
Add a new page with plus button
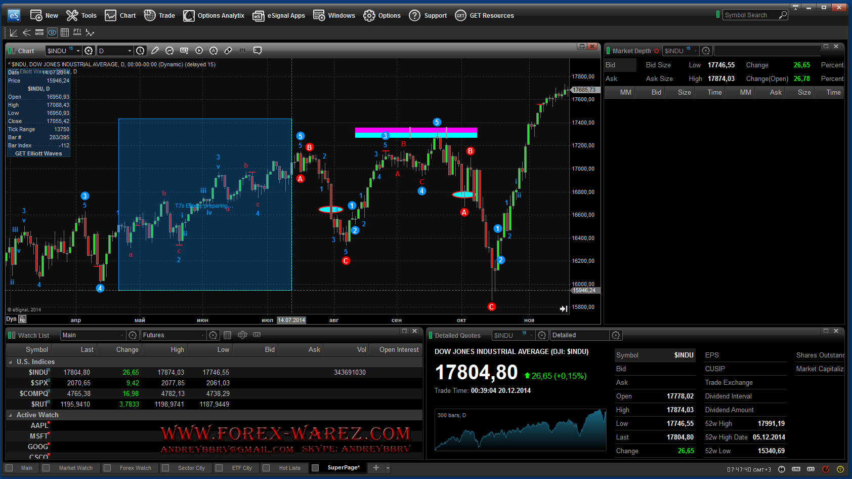376,468
